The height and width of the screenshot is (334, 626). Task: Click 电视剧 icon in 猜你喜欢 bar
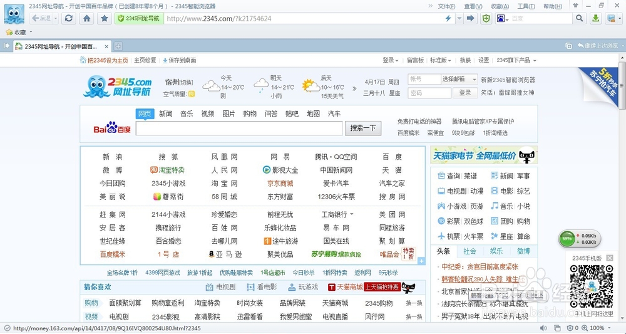click(221, 287)
